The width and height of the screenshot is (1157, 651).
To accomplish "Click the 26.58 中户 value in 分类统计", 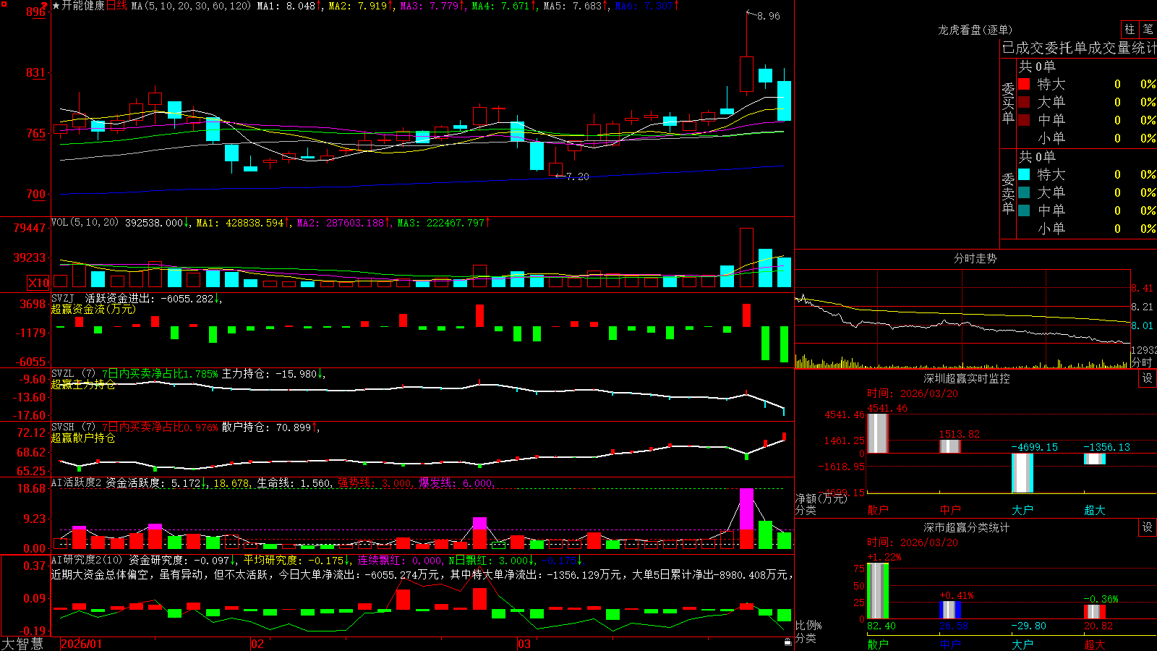I will point(954,626).
